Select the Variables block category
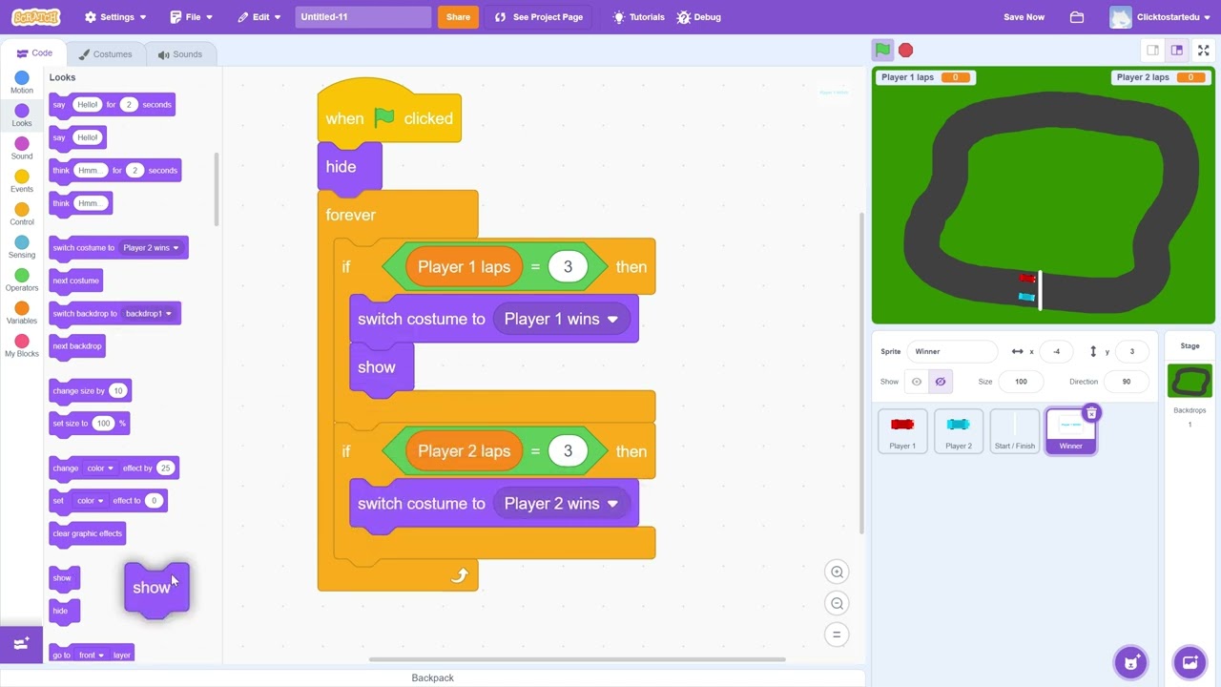1221x687 pixels. coord(22,313)
